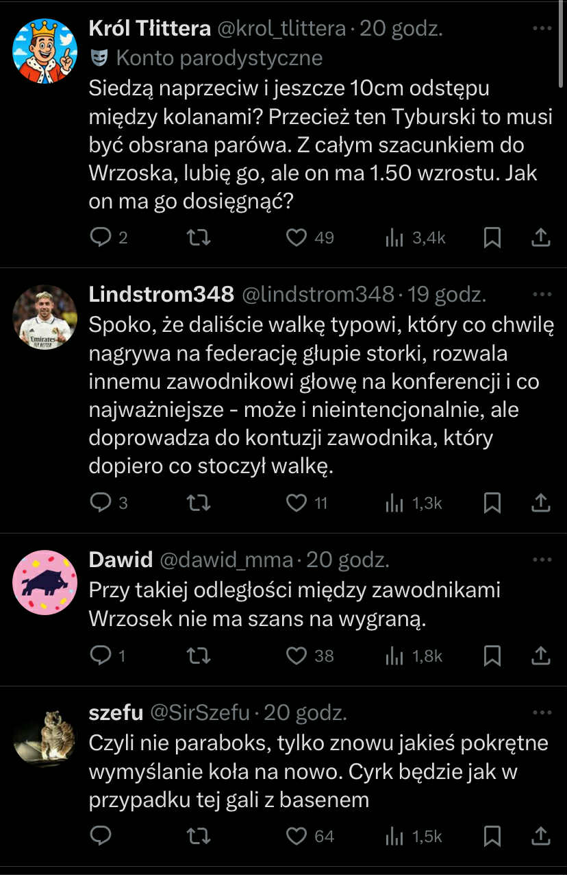Viewport: 567px width, 875px height.
Task: Repost the tweet by Dawid
Action: click(199, 656)
